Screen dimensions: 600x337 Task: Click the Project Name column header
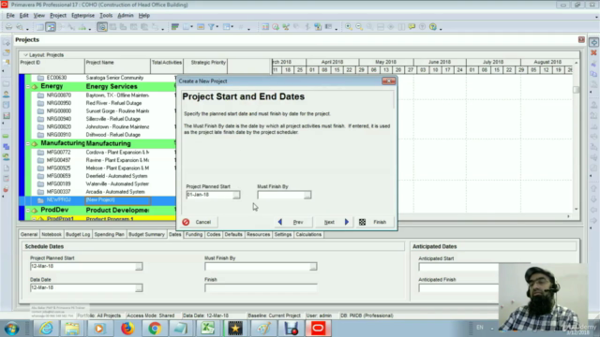click(x=117, y=66)
